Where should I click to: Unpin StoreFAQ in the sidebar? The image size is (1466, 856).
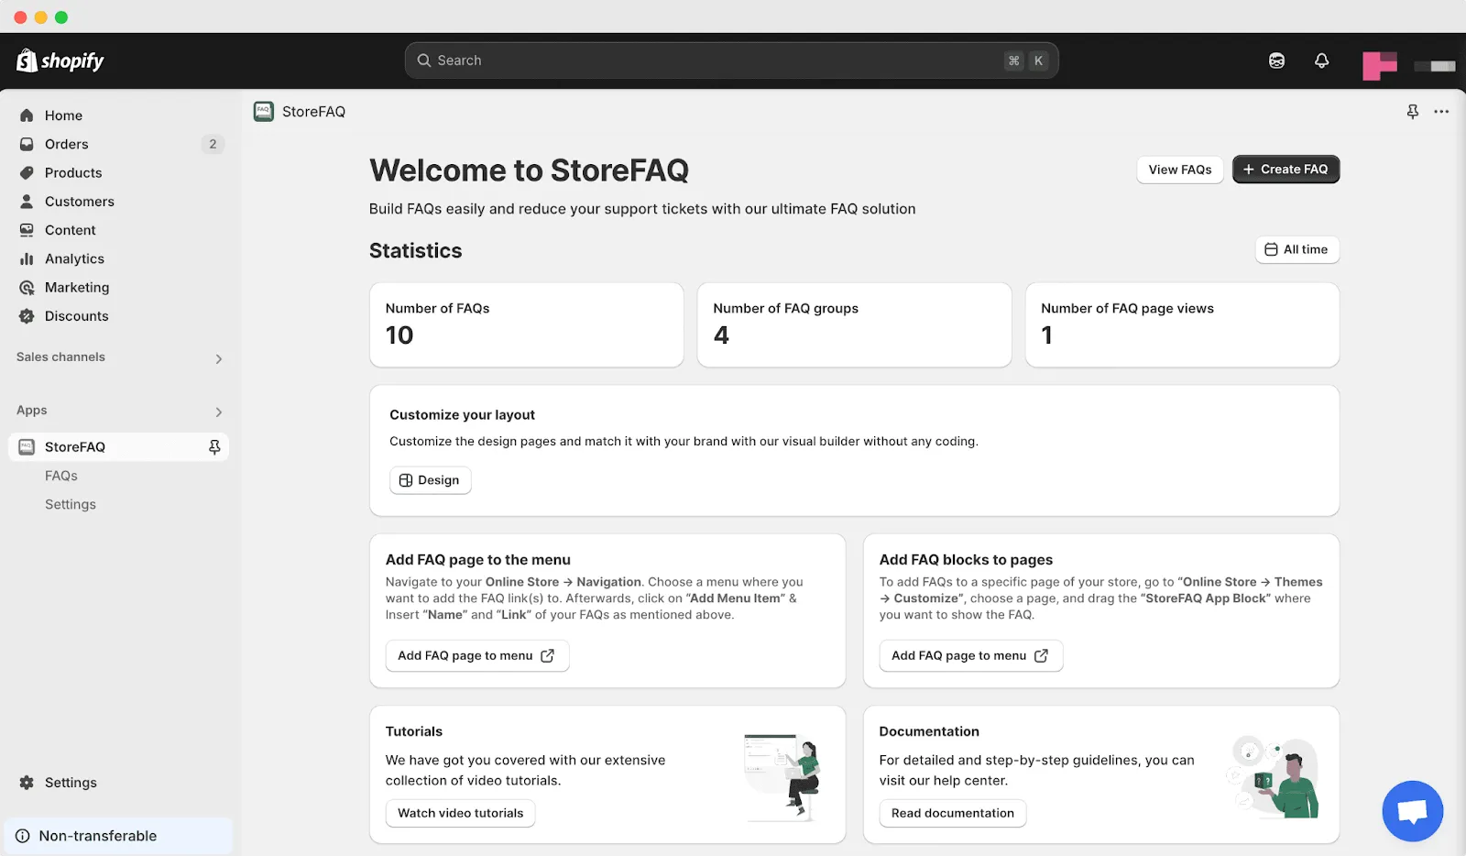click(x=214, y=447)
